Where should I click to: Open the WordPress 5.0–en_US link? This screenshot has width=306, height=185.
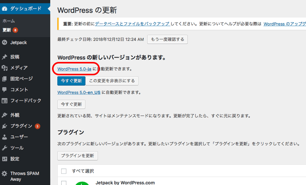coord(79,92)
